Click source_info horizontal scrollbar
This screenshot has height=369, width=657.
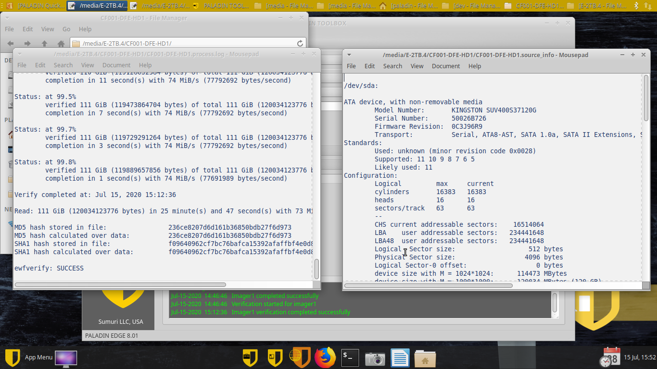[x=429, y=285]
